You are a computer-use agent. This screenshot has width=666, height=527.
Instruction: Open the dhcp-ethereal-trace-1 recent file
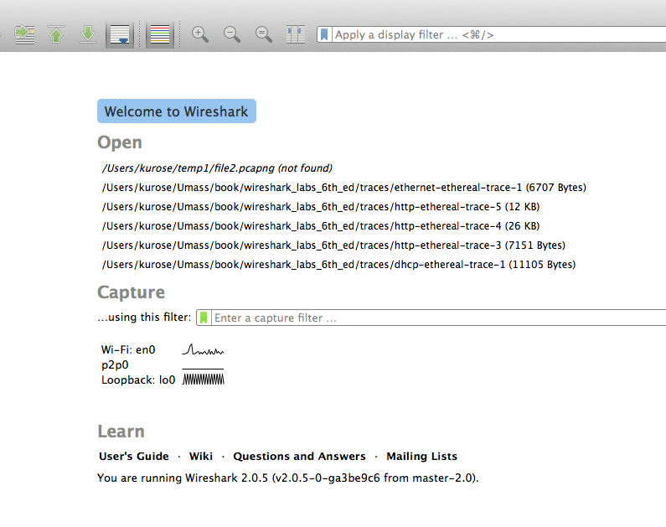click(338, 265)
